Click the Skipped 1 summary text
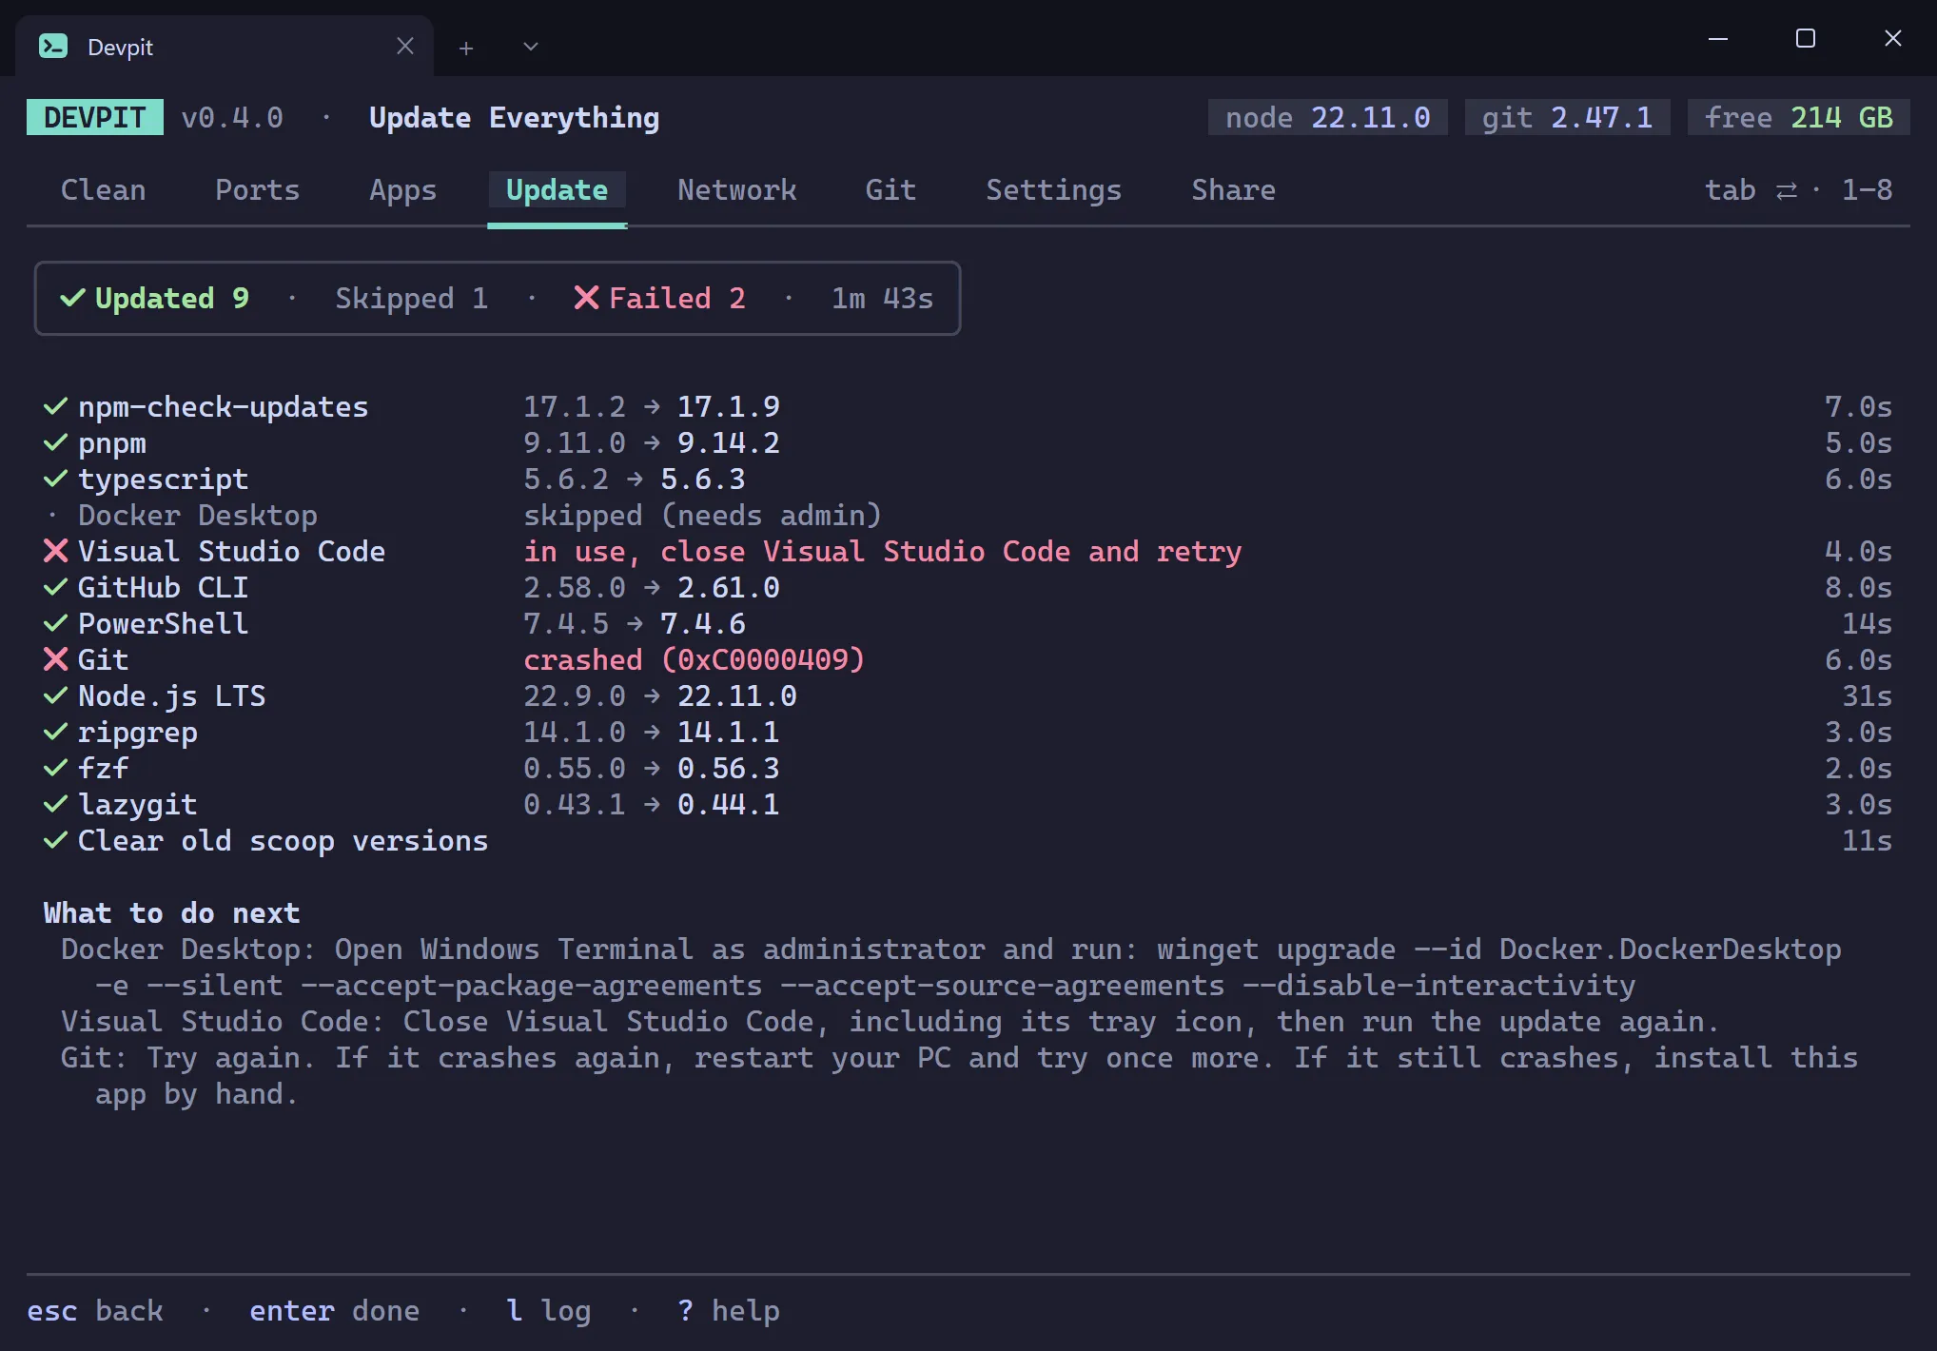 point(412,299)
